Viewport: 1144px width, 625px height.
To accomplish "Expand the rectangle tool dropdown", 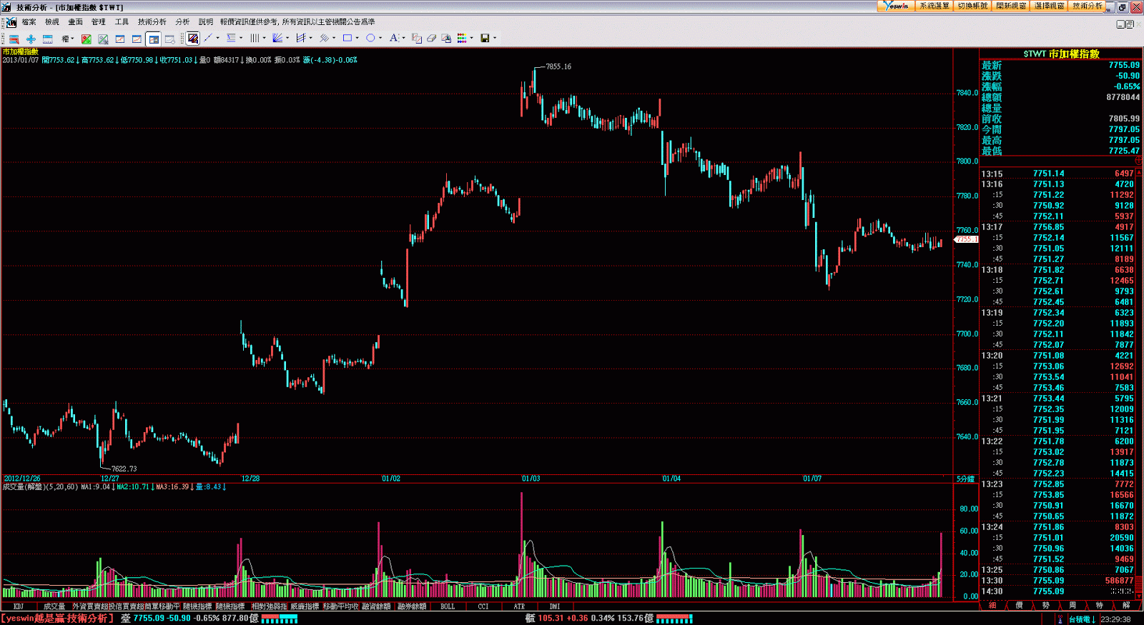I will 357,39.
